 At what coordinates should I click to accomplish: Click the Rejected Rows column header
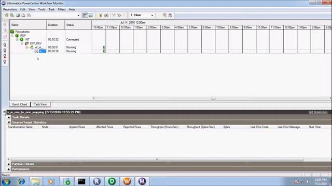[x=132, y=127]
